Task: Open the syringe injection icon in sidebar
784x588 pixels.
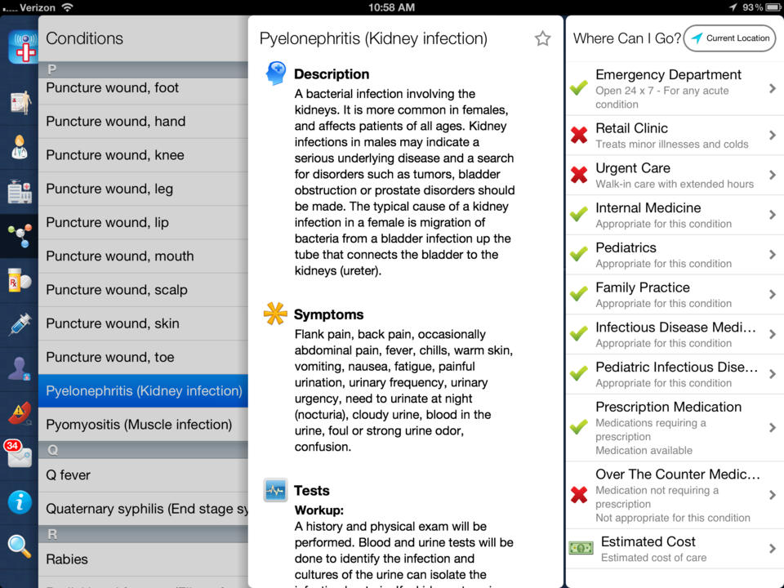Action: pos(19,324)
